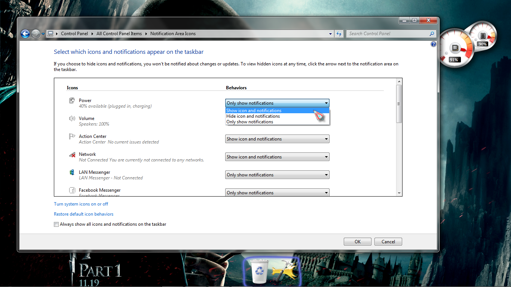
Task: Click 'LAN Messenger - Not Connected' text
Action: [111, 178]
